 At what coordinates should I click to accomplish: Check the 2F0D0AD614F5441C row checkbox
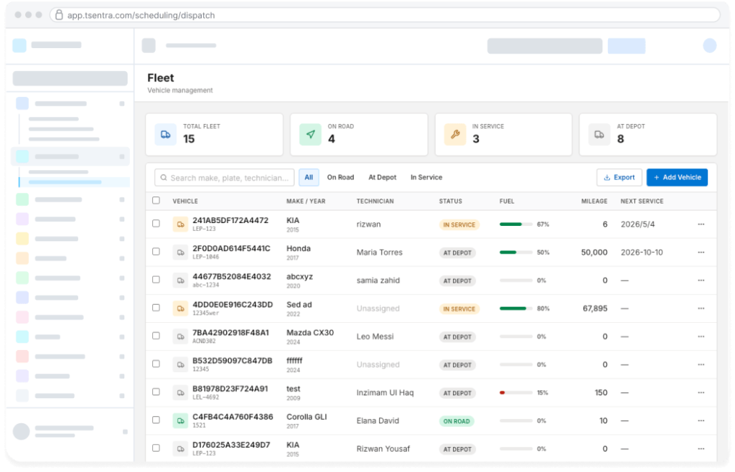pos(156,252)
